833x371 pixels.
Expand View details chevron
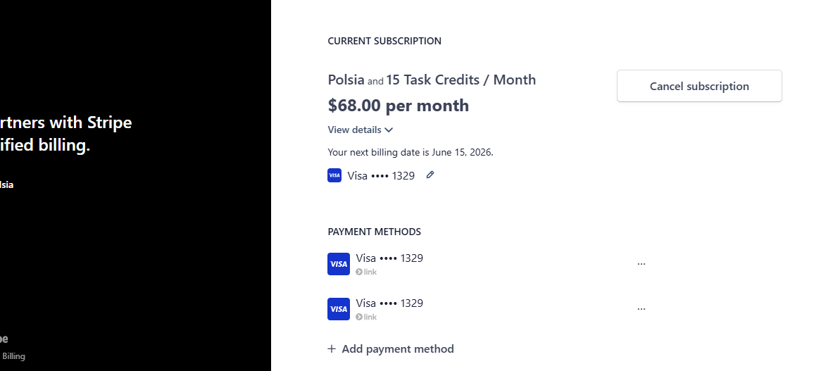pyautogui.click(x=389, y=130)
